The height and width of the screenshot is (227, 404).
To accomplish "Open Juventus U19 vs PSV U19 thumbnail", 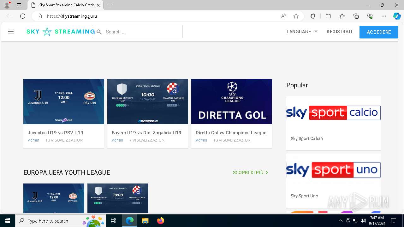I will (x=64, y=102).
